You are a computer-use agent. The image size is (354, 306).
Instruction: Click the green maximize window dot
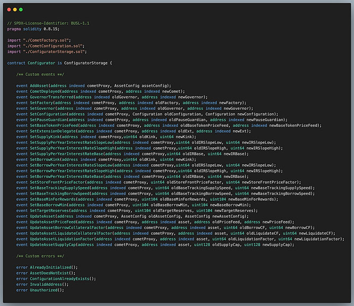(21, 10)
